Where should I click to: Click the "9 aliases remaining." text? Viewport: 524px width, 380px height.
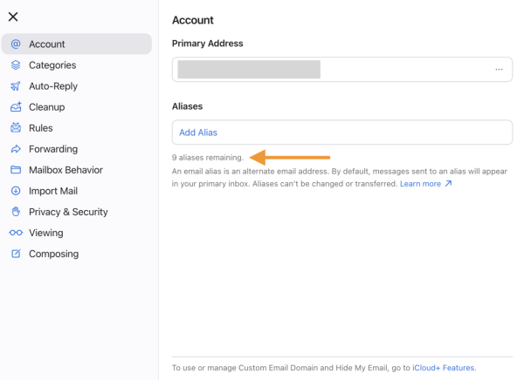pos(208,158)
